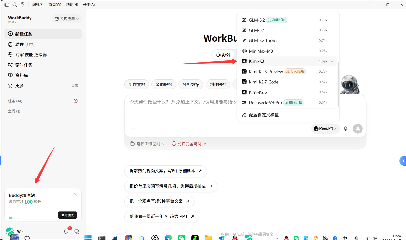Pick GLM-5.1 option

288,30
